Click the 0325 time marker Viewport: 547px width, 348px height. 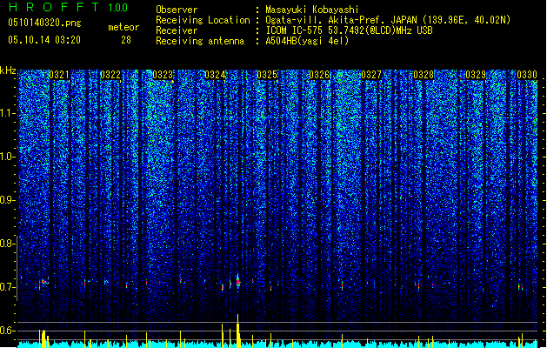coord(267,75)
